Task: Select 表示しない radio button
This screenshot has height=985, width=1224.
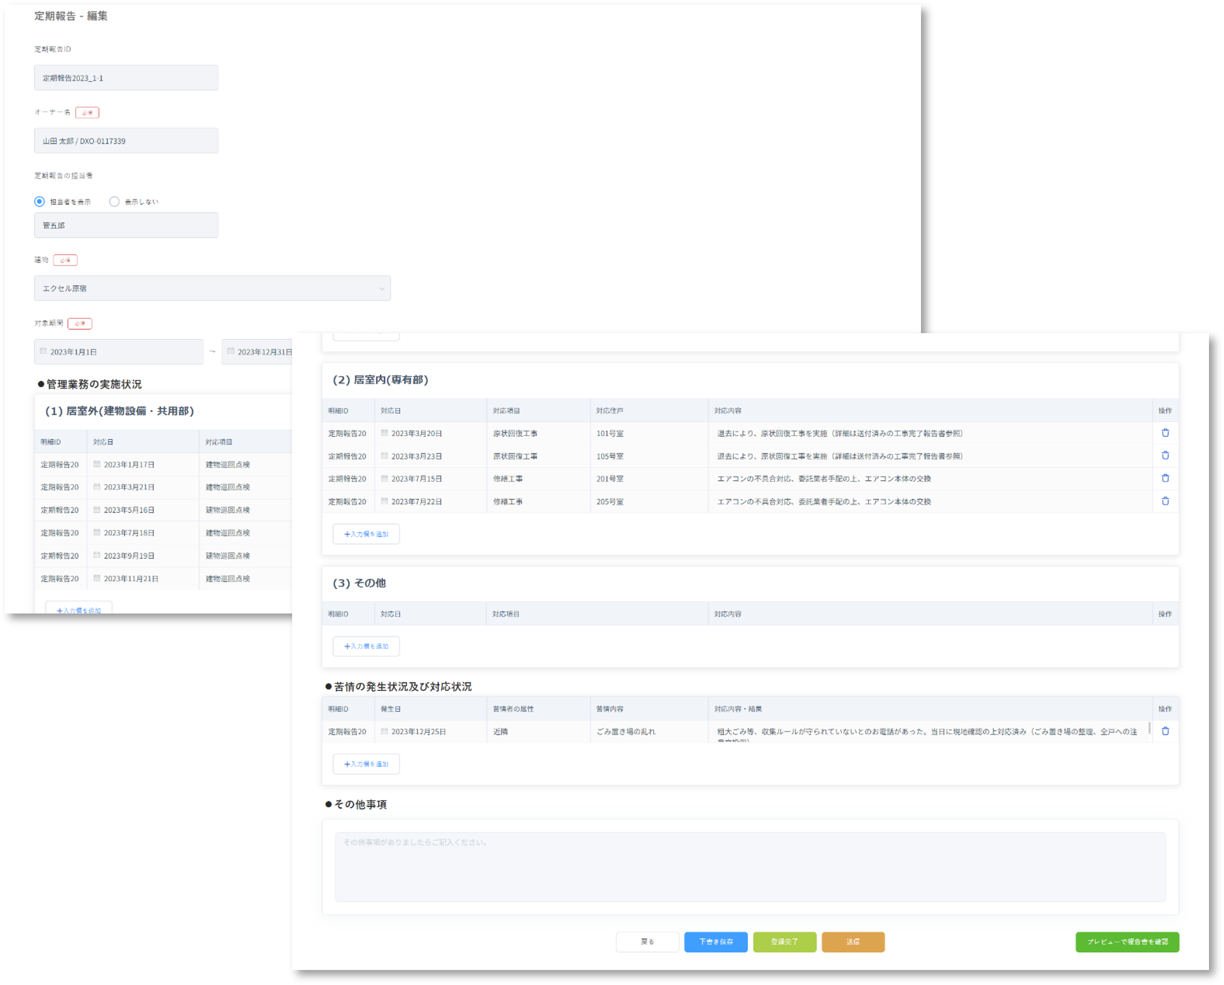Action: point(114,202)
